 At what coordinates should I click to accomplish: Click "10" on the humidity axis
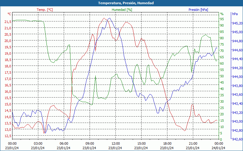coord(222,127)
